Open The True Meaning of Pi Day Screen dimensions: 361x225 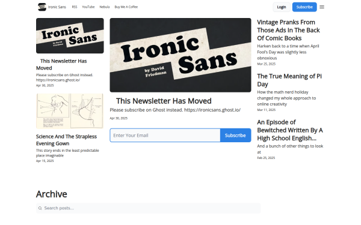289,80
